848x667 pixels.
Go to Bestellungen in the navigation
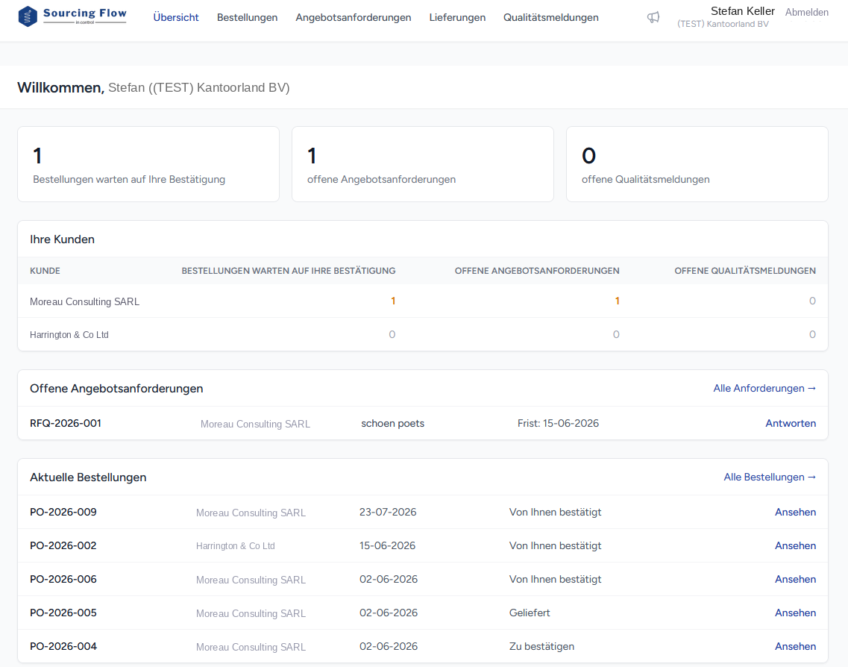pos(247,17)
